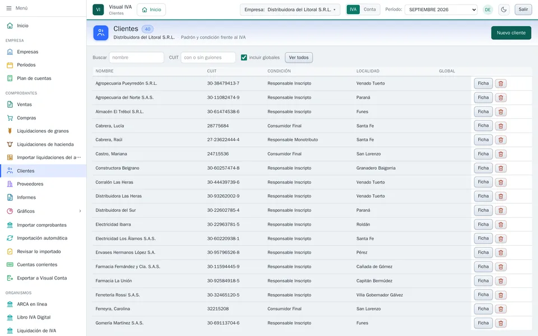This screenshot has height=336, width=538.
Task: Select the Períodos calendar icon
Action: click(10, 65)
